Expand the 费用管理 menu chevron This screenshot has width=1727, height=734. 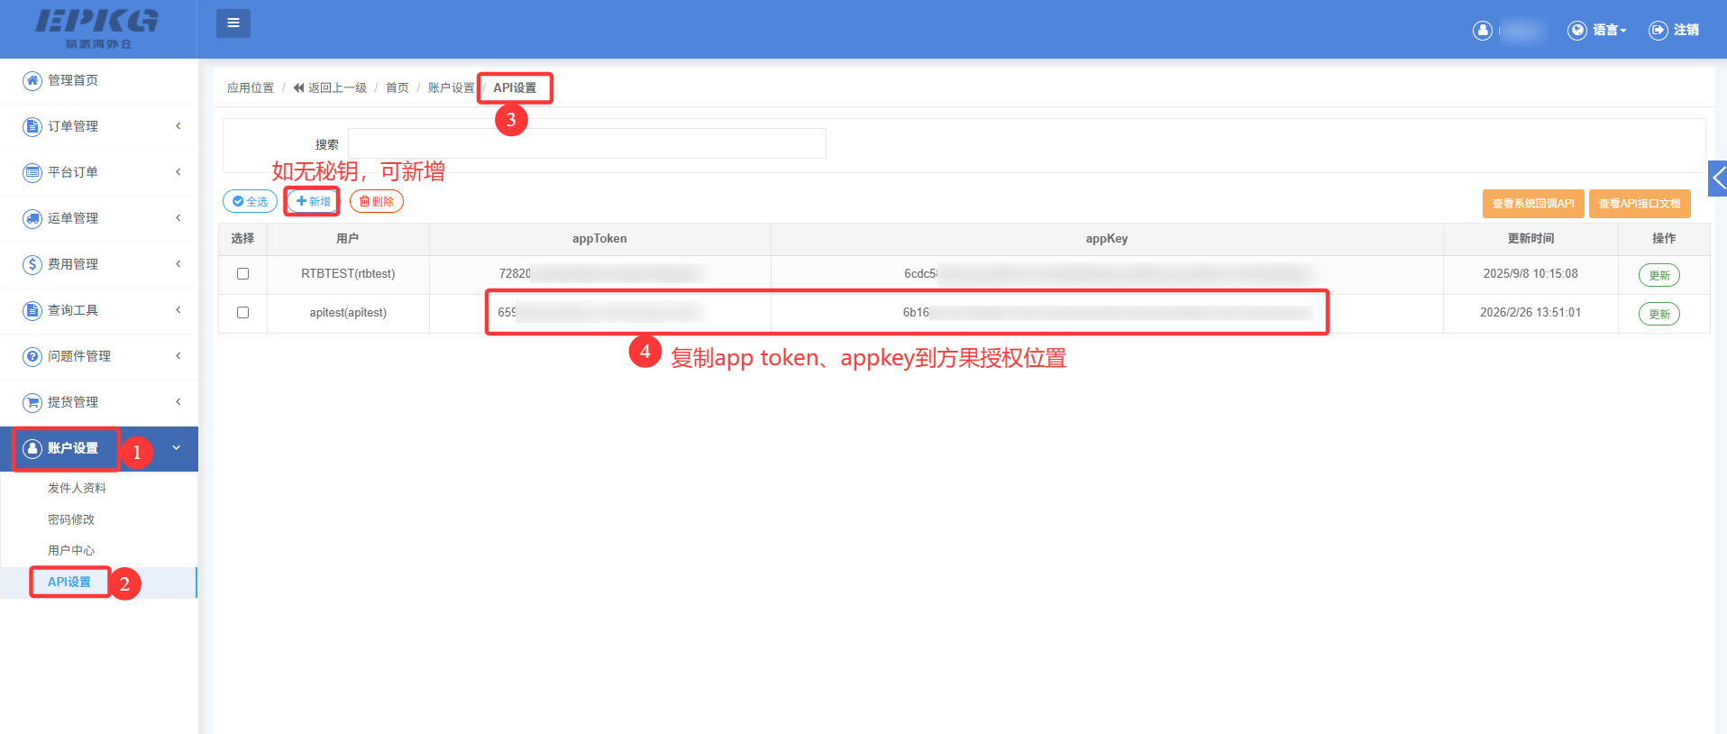pyautogui.click(x=178, y=264)
